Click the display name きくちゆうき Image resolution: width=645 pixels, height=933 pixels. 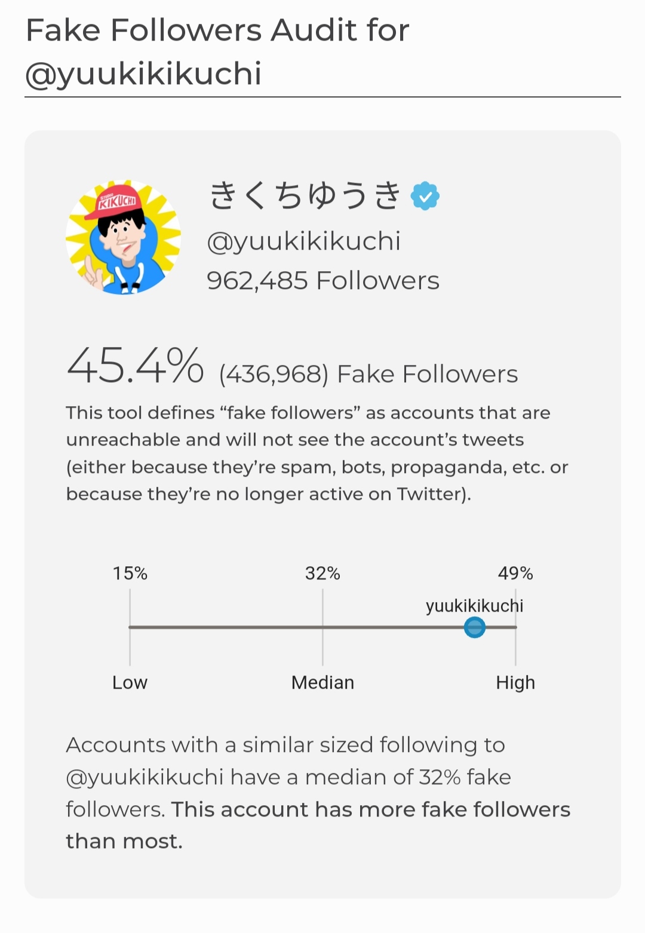[x=305, y=195]
